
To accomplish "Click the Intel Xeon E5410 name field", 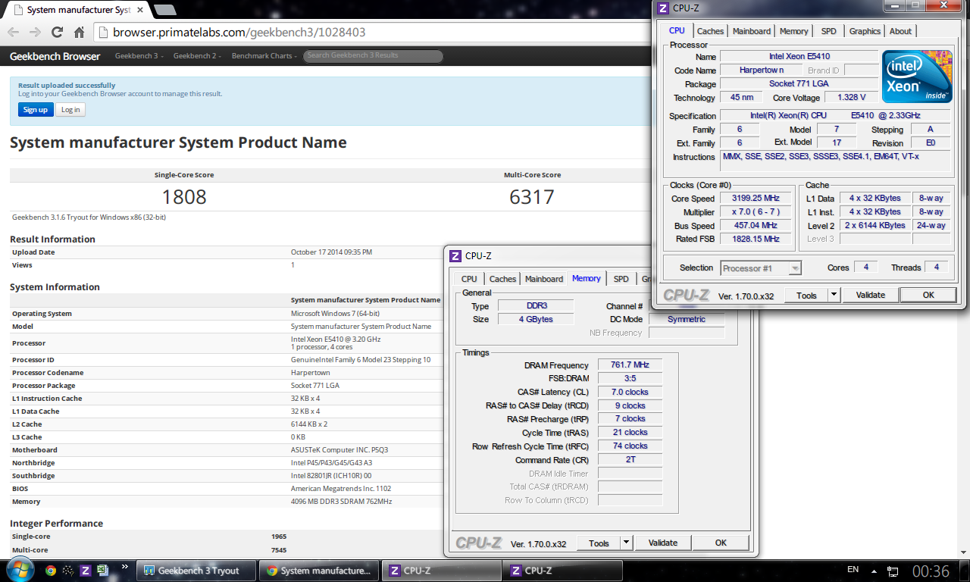I will pyautogui.click(x=798, y=57).
